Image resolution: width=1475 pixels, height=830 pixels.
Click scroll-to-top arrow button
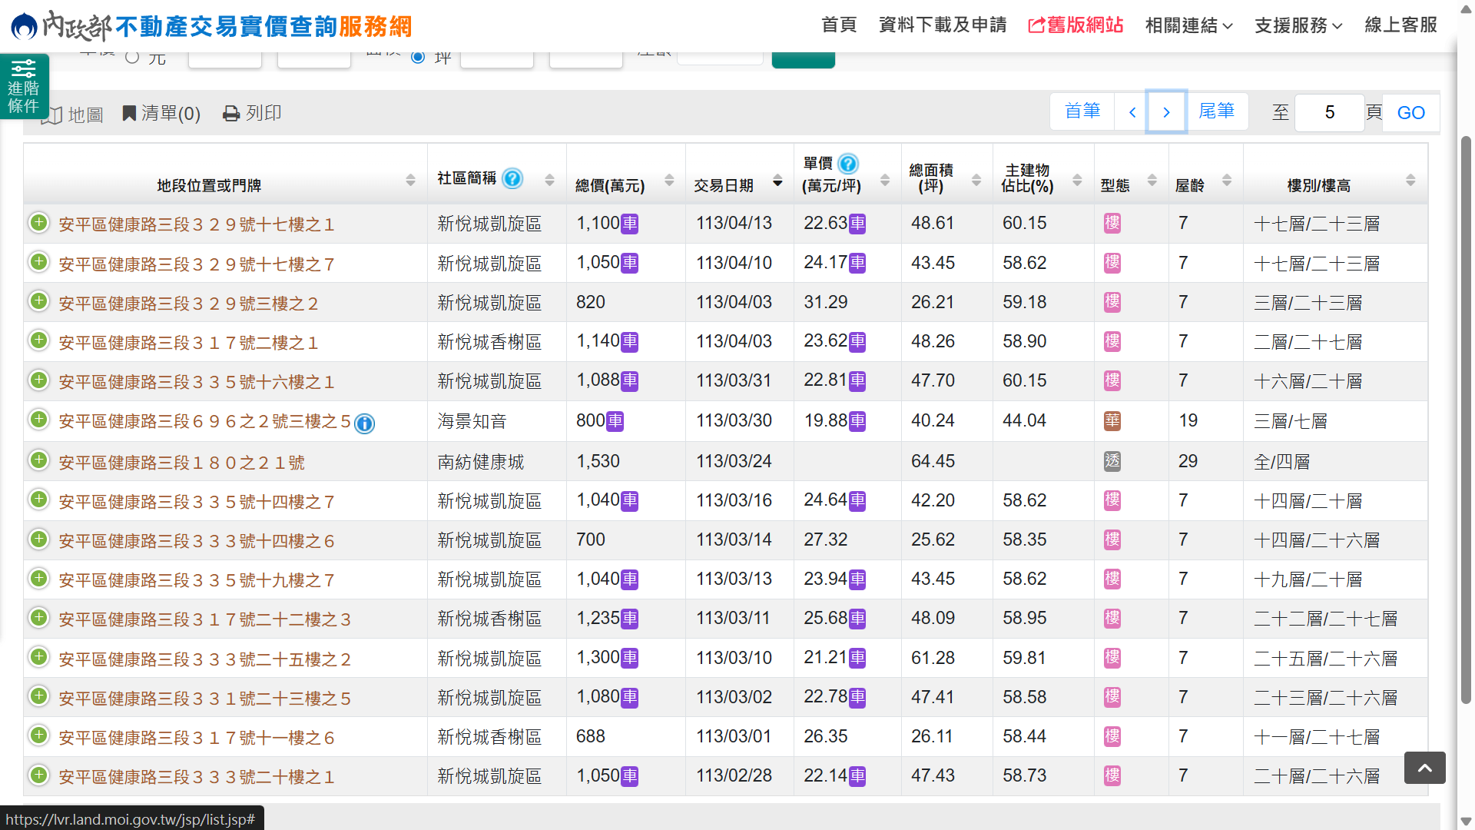1424,768
